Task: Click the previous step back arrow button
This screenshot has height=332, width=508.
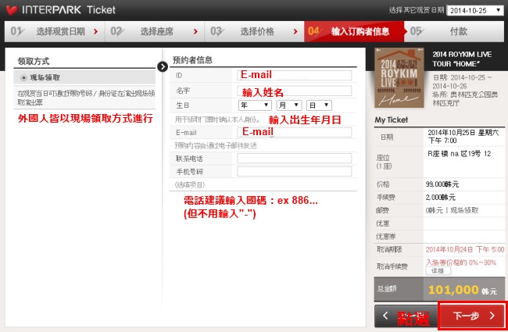Action: (406, 316)
